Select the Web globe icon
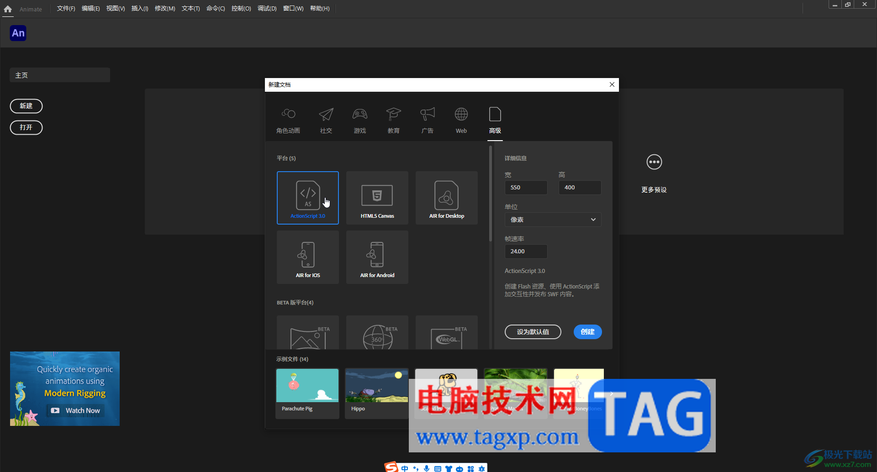Viewport: 877px width, 472px height. pos(461,114)
